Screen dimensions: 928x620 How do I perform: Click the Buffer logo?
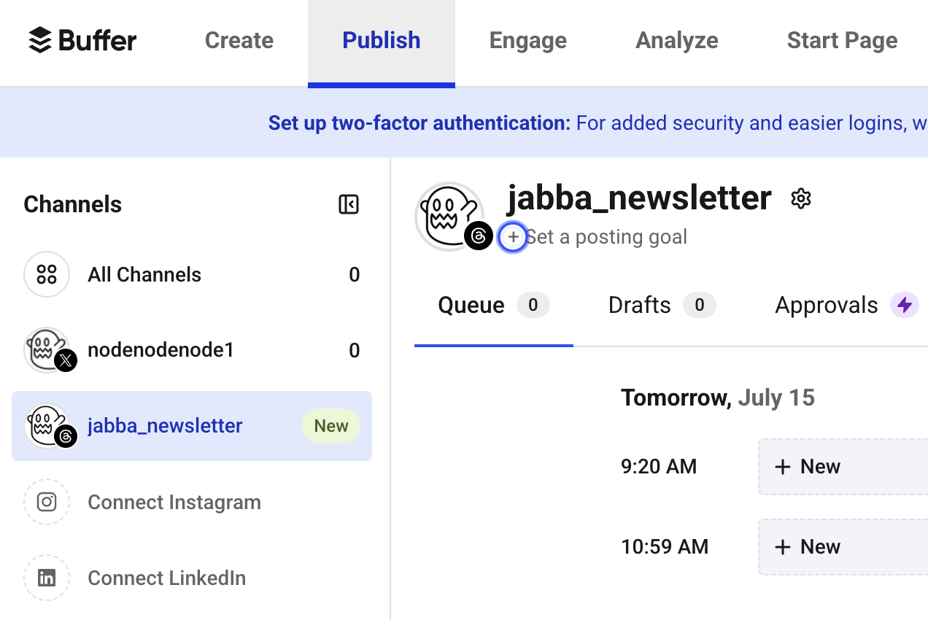point(82,40)
